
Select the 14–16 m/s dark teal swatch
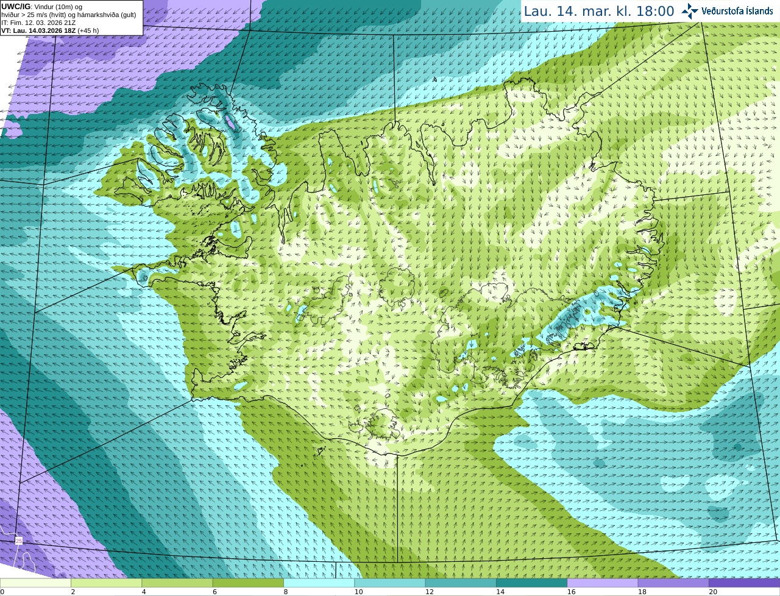(x=531, y=583)
